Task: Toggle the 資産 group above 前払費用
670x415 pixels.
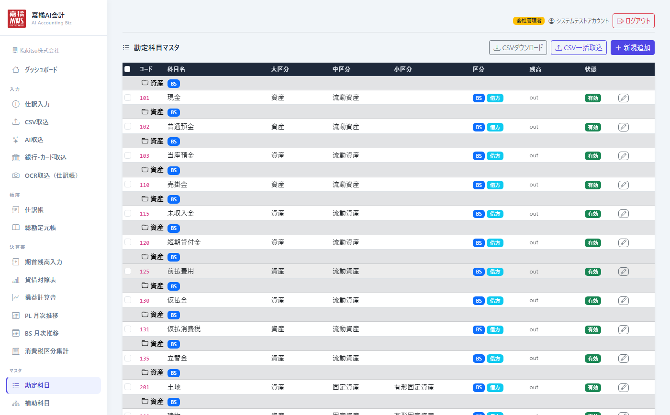Action: (x=388, y=257)
